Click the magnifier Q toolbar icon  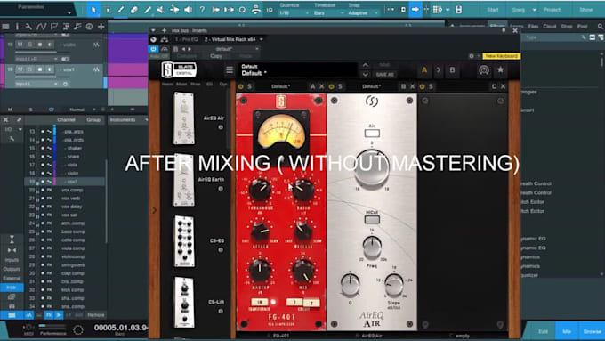coord(242,10)
